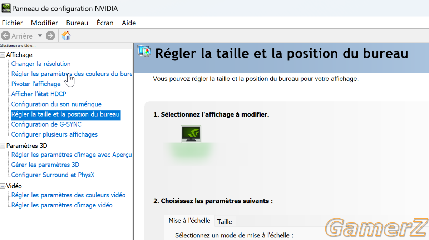Switch to the Mise à l'échelle tab
429x240 pixels.
pyautogui.click(x=189, y=221)
